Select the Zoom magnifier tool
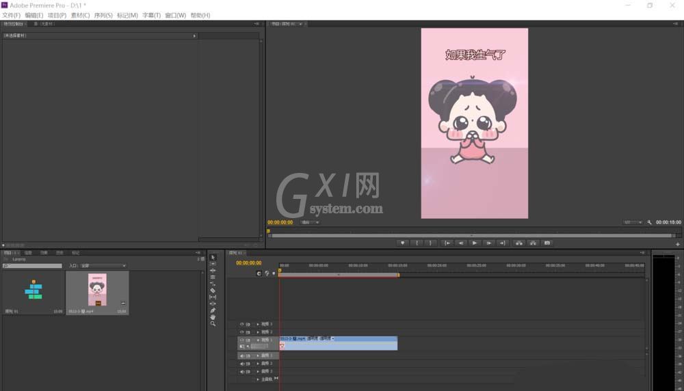 pos(213,323)
